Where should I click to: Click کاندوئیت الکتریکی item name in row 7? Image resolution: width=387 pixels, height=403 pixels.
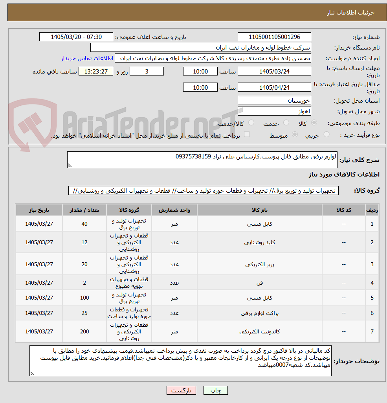(259, 331)
